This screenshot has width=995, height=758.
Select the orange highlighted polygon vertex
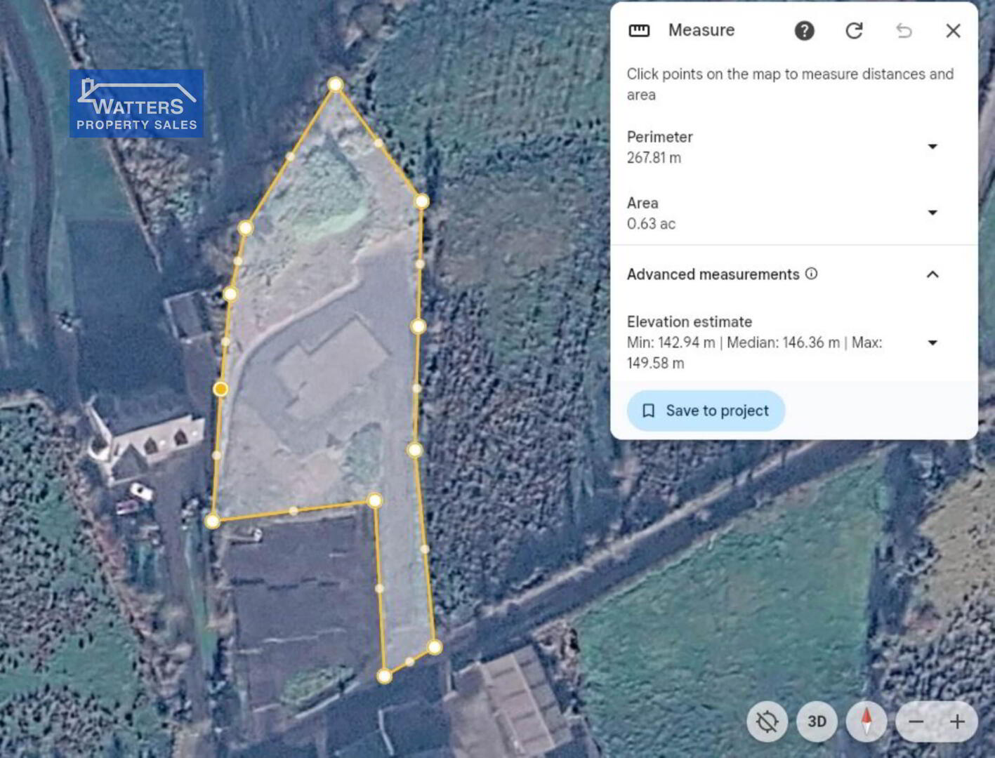click(x=220, y=389)
